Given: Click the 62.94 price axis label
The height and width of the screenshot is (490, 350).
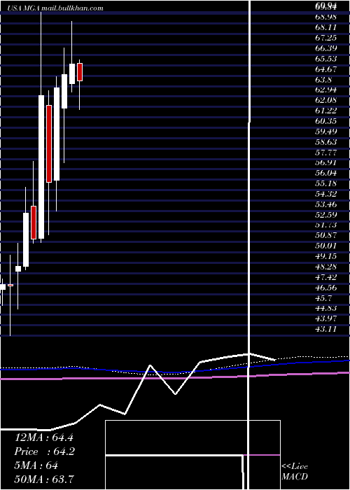Looking at the screenshot, I should coord(326,90).
